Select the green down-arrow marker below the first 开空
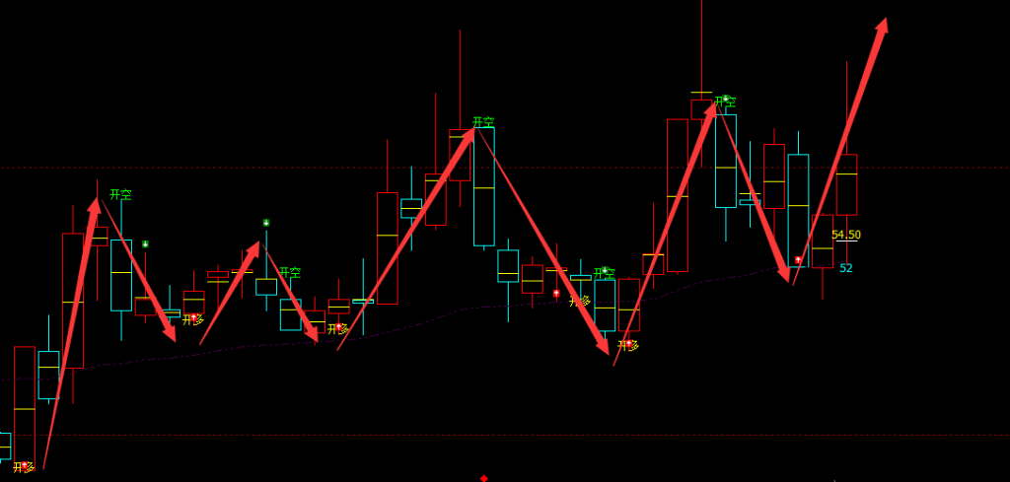This screenshot has height=482, width=1010. pos(145,243)
